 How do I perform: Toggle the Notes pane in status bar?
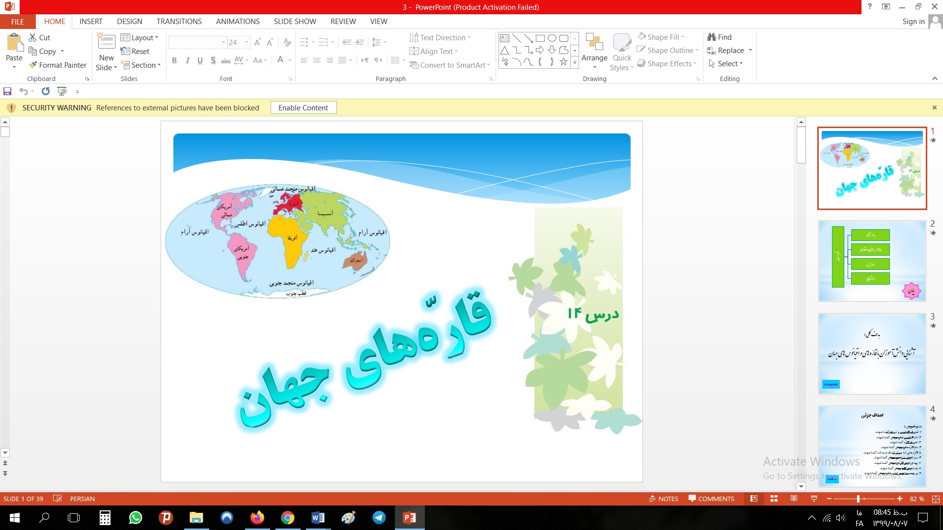click(664, 499)
